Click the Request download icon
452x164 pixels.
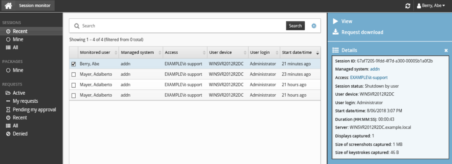coord(335,32)
